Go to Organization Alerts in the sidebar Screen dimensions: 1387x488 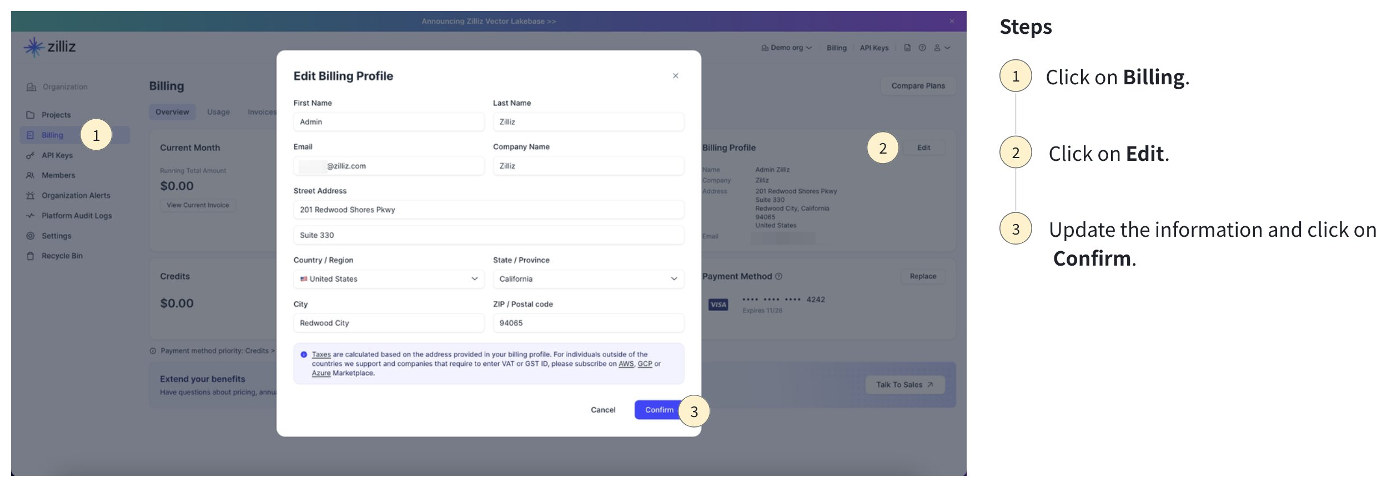(x=75, y=195)
